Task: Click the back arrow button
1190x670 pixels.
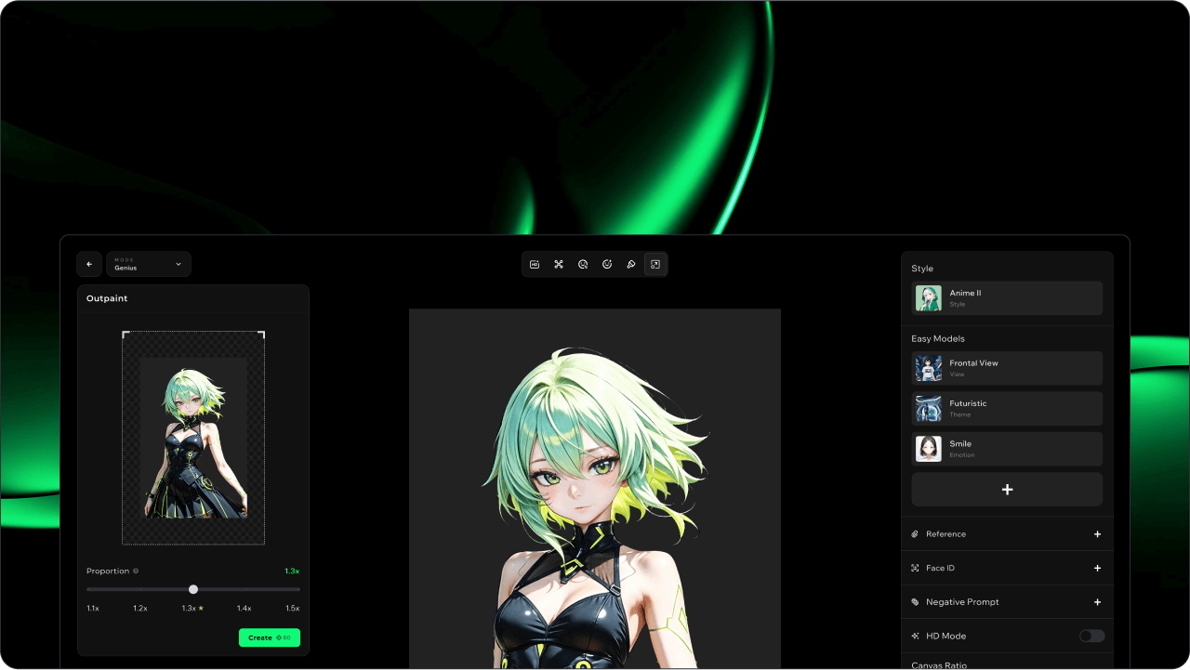Action: coord(89,265)
